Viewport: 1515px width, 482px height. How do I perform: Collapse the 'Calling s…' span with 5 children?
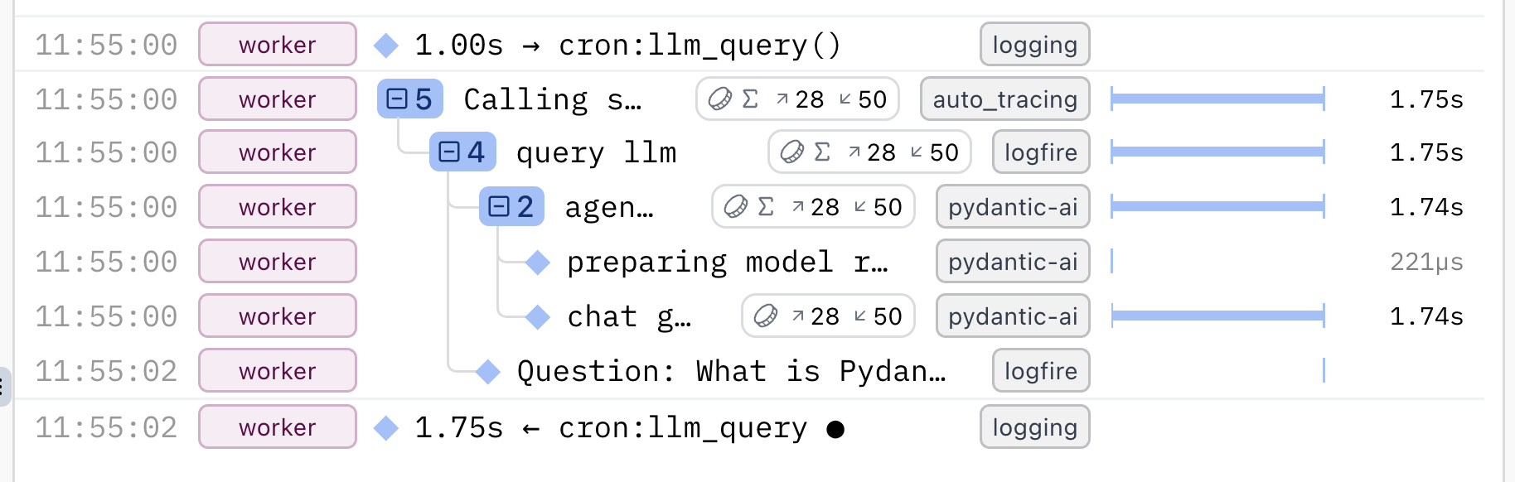398,99
